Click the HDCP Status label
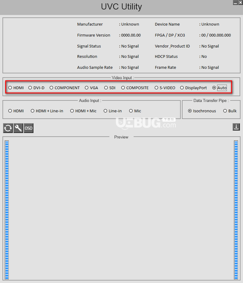Screen dimensions: 243x283 pyautogui.click(x=166, y=56)
